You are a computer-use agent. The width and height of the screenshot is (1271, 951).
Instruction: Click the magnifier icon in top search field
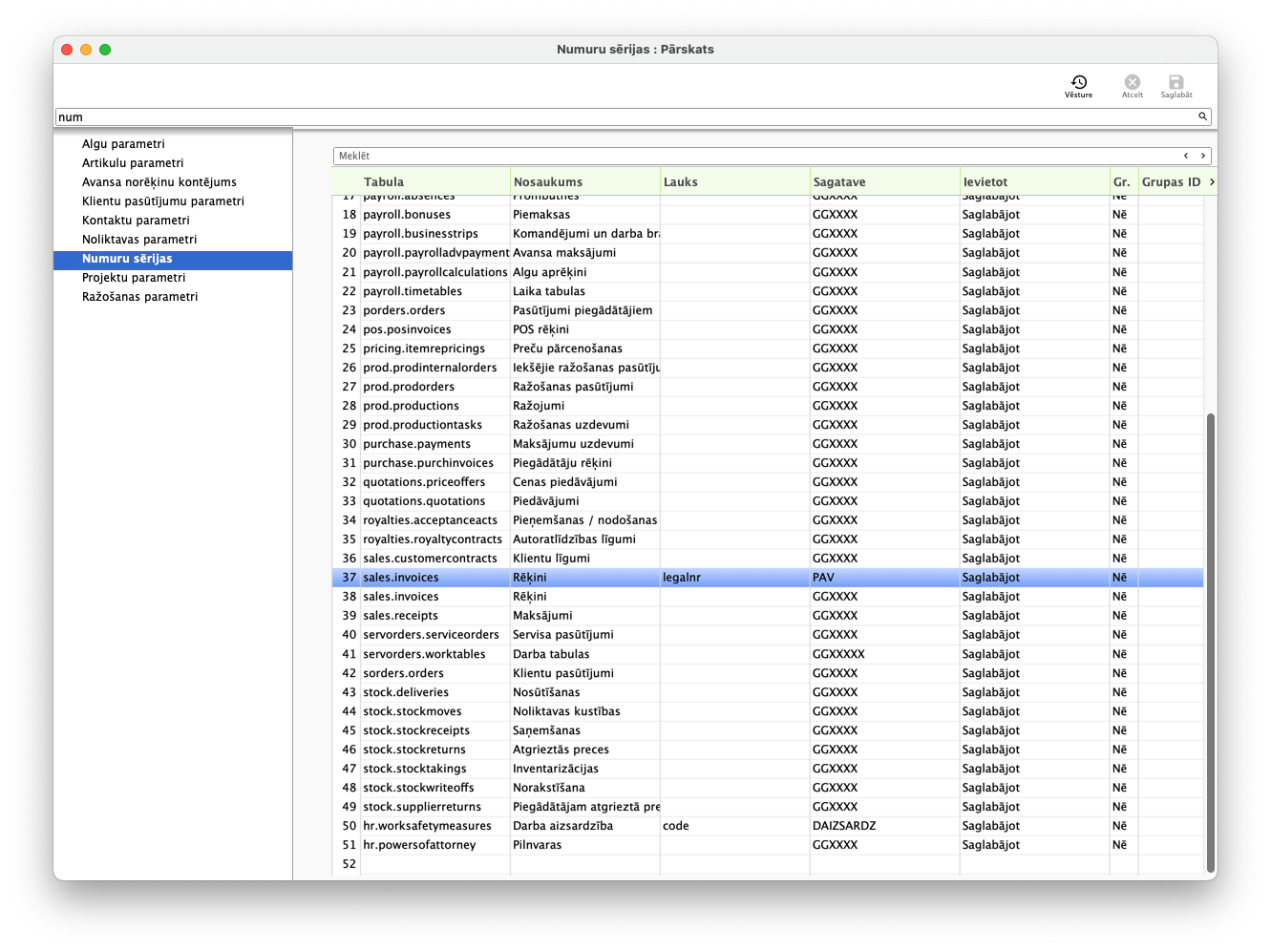(1202, 116)
